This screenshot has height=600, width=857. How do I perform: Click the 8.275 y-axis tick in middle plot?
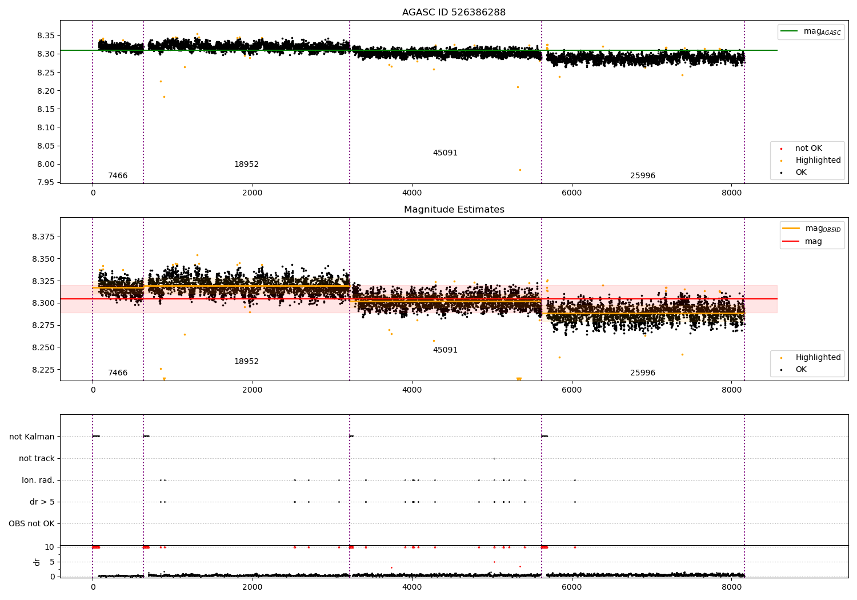[x=43, y=326]
